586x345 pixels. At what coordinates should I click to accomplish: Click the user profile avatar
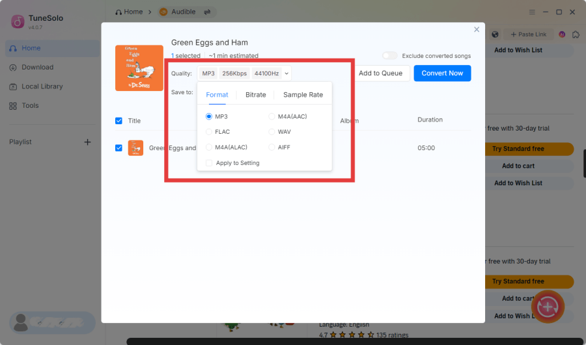[x=21, y=323]
